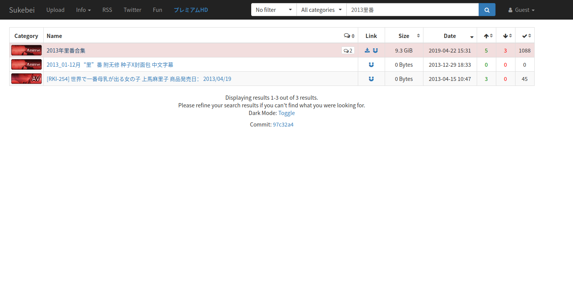Toggle Dark Mode via the Toggle link
The image size is (573, 291).
tap(286, 113)
